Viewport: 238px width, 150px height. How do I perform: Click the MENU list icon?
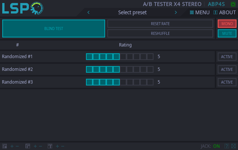(x=192, y=12)
